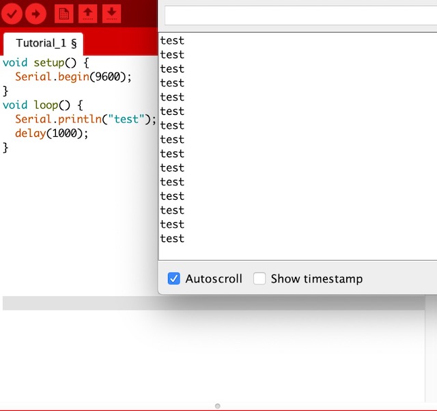Click the Show timestamp label text

coord(317,279)
